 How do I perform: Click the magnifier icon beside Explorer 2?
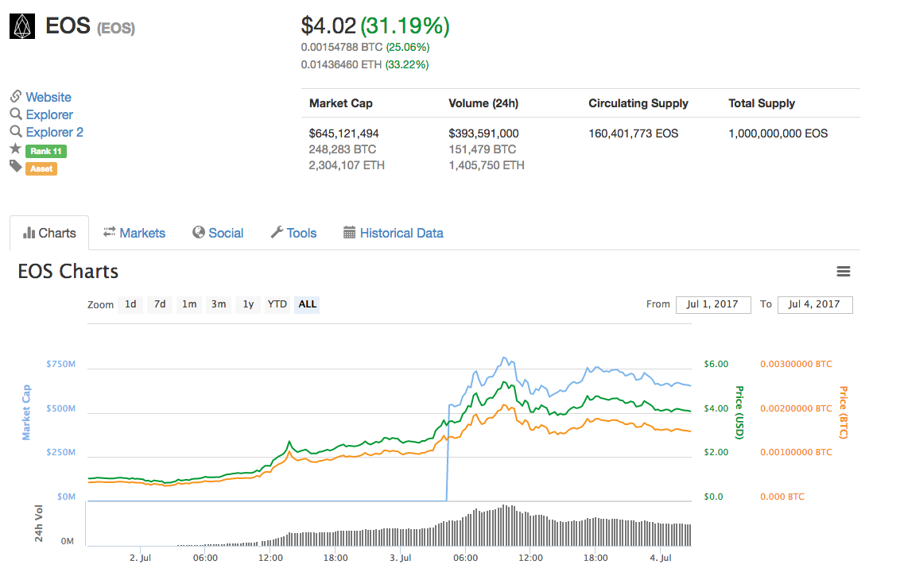click(16, 131)
